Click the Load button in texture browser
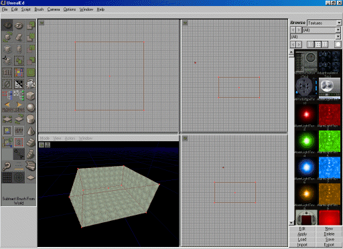The height and width of the screenshot is (249, 343). pyautogui.click(x=302, y=240)
